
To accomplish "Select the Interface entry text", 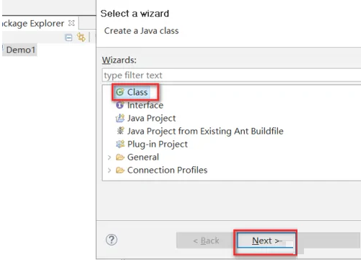I will click(145, 105).
